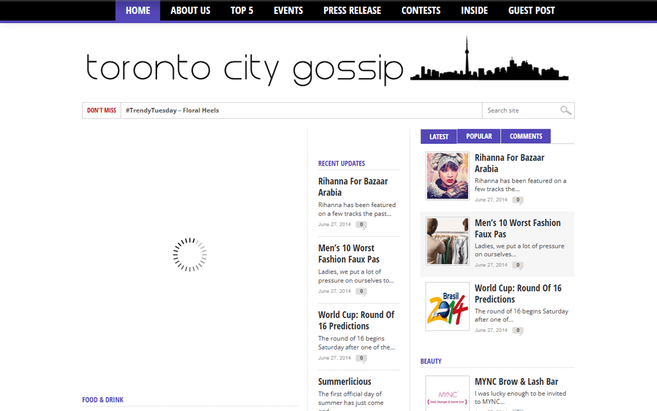Open the Summerlicious article
657x411 pixels.
click(344, 382)
